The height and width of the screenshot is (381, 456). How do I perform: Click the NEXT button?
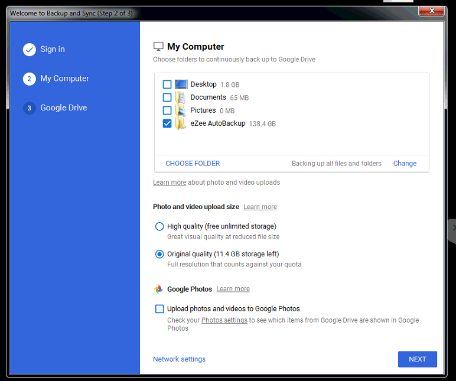418,359
